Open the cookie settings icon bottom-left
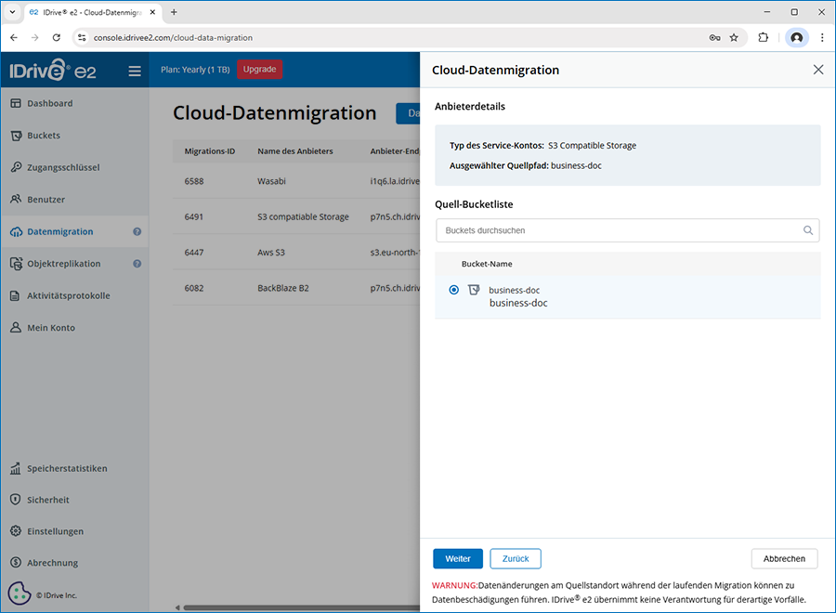The height and width of the screenshot is (613, 836). (20, 593)
